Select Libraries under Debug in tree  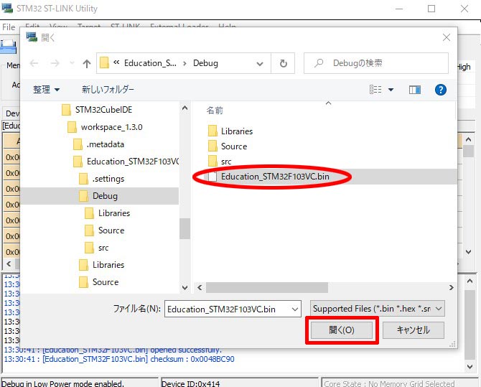(108, 213)
